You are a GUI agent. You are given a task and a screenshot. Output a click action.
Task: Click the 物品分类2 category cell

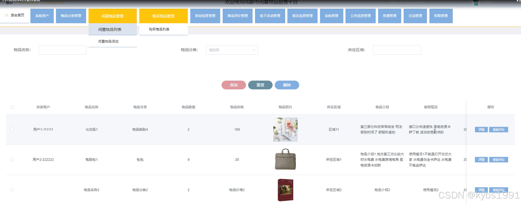(140, 190)
